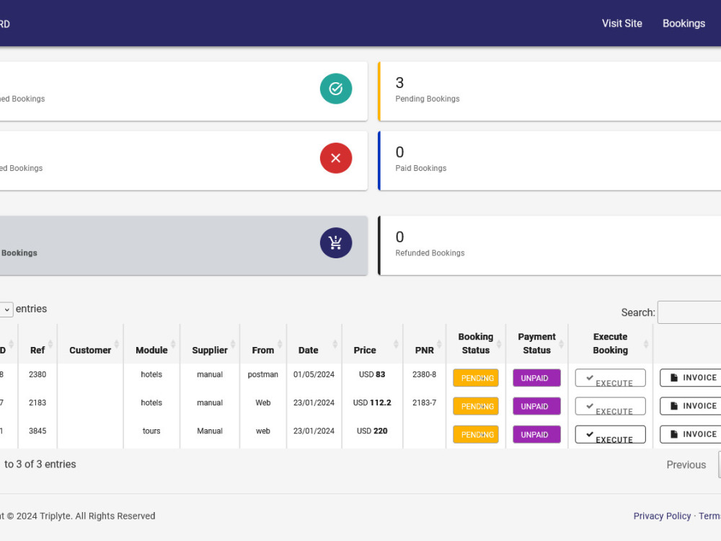Click price USD 83 cell
The height and width of the screenshot is (541, 721).
coord(372,374)
